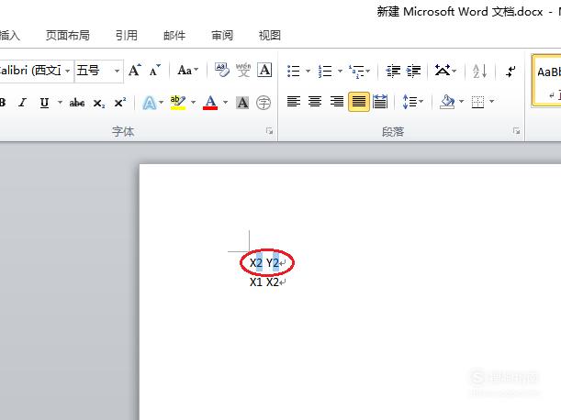Center the text

315,102
